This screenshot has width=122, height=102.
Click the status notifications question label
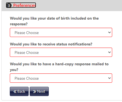point(51,44)
